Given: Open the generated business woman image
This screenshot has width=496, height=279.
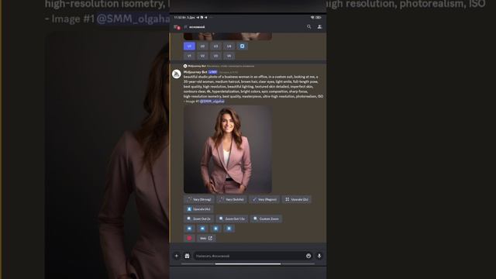Looking at the screenshot, I should point(228,150).
